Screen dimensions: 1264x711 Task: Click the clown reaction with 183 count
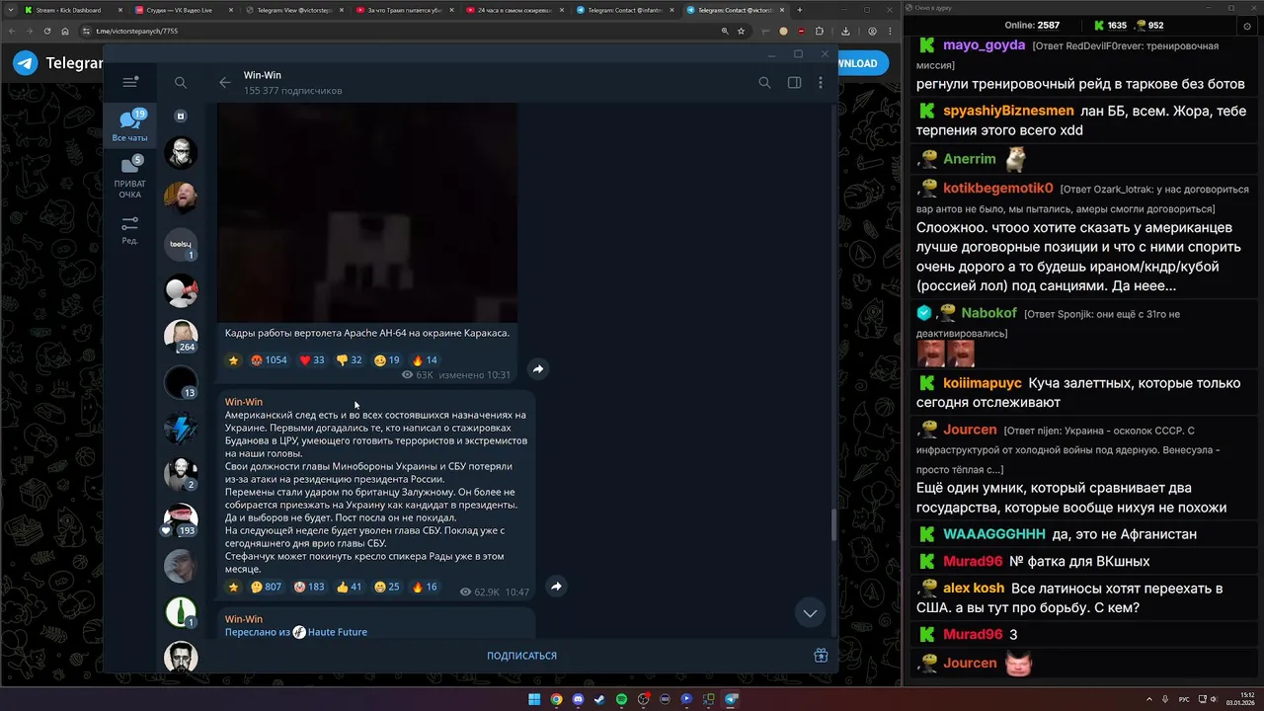309,587
